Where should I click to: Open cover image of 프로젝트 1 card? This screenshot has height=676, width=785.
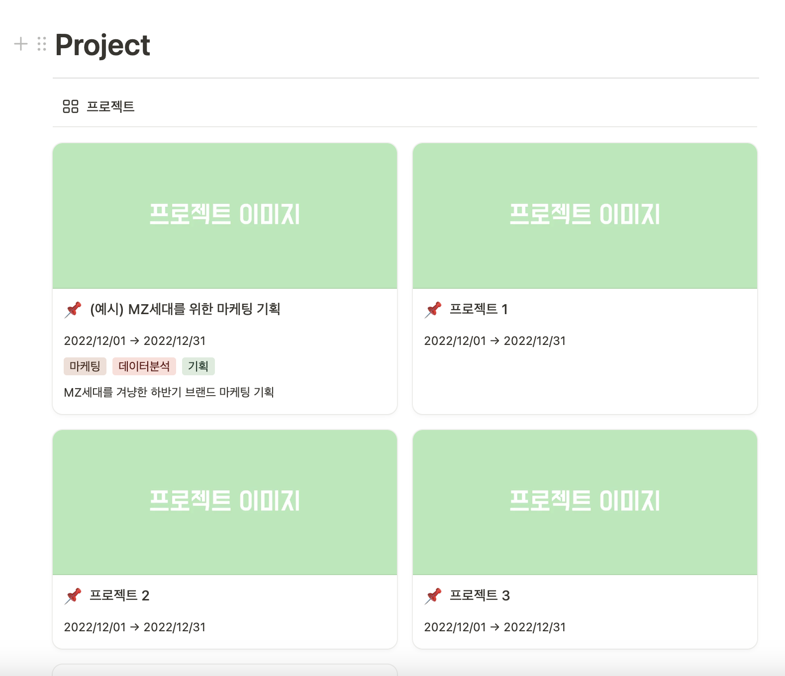coord(585,216)
